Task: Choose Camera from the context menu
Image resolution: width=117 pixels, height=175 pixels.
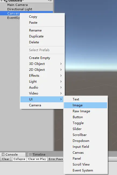Action: point(42,105)
